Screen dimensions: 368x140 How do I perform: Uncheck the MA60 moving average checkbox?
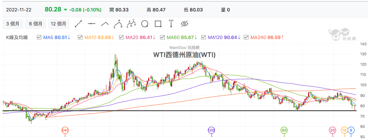[162, 37]
